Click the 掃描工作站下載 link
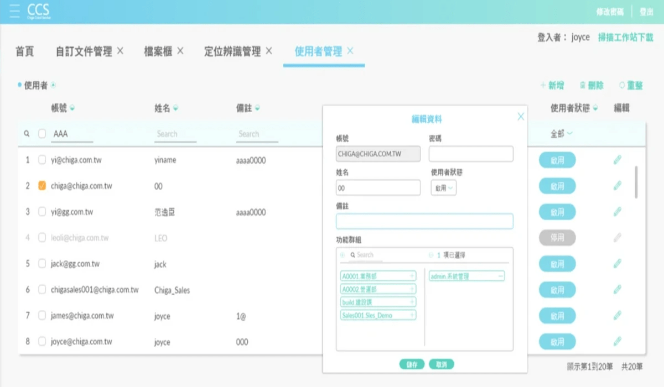Viewport: 664px width, 387px height. click(x=625, y=37)
